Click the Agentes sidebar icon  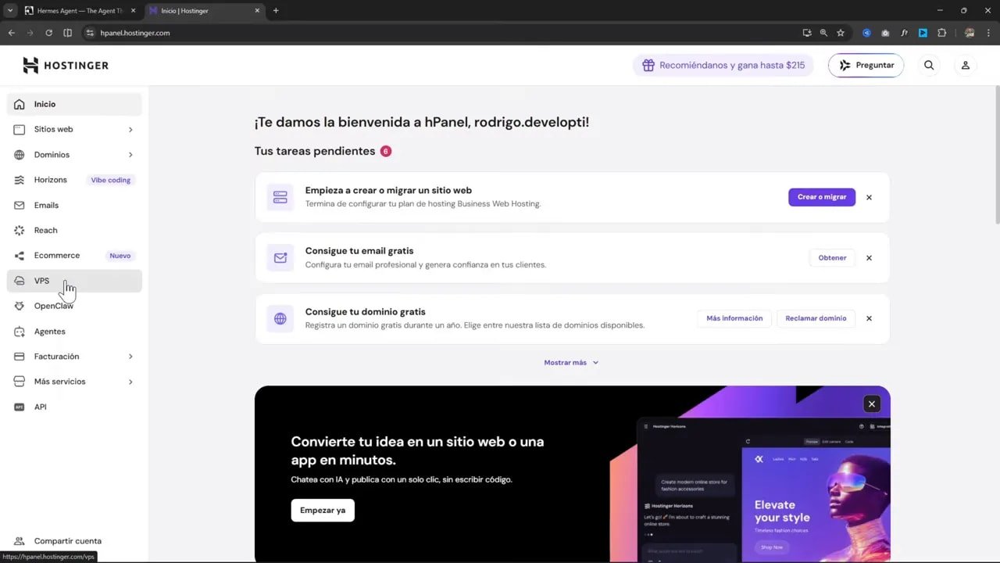pos(20,332)
